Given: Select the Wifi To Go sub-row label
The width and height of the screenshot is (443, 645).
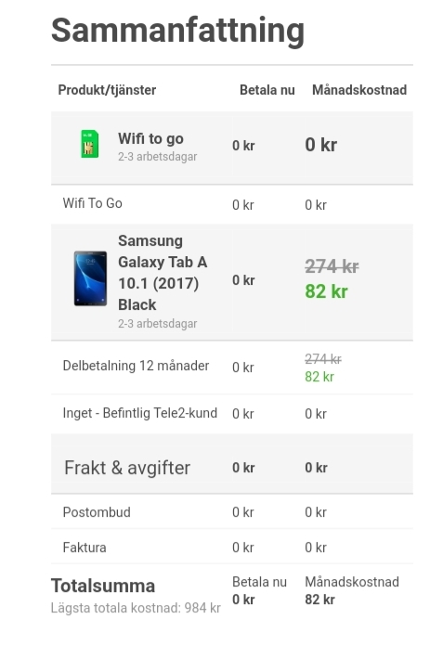Looking at the screenshot, I should pos(93,203).
